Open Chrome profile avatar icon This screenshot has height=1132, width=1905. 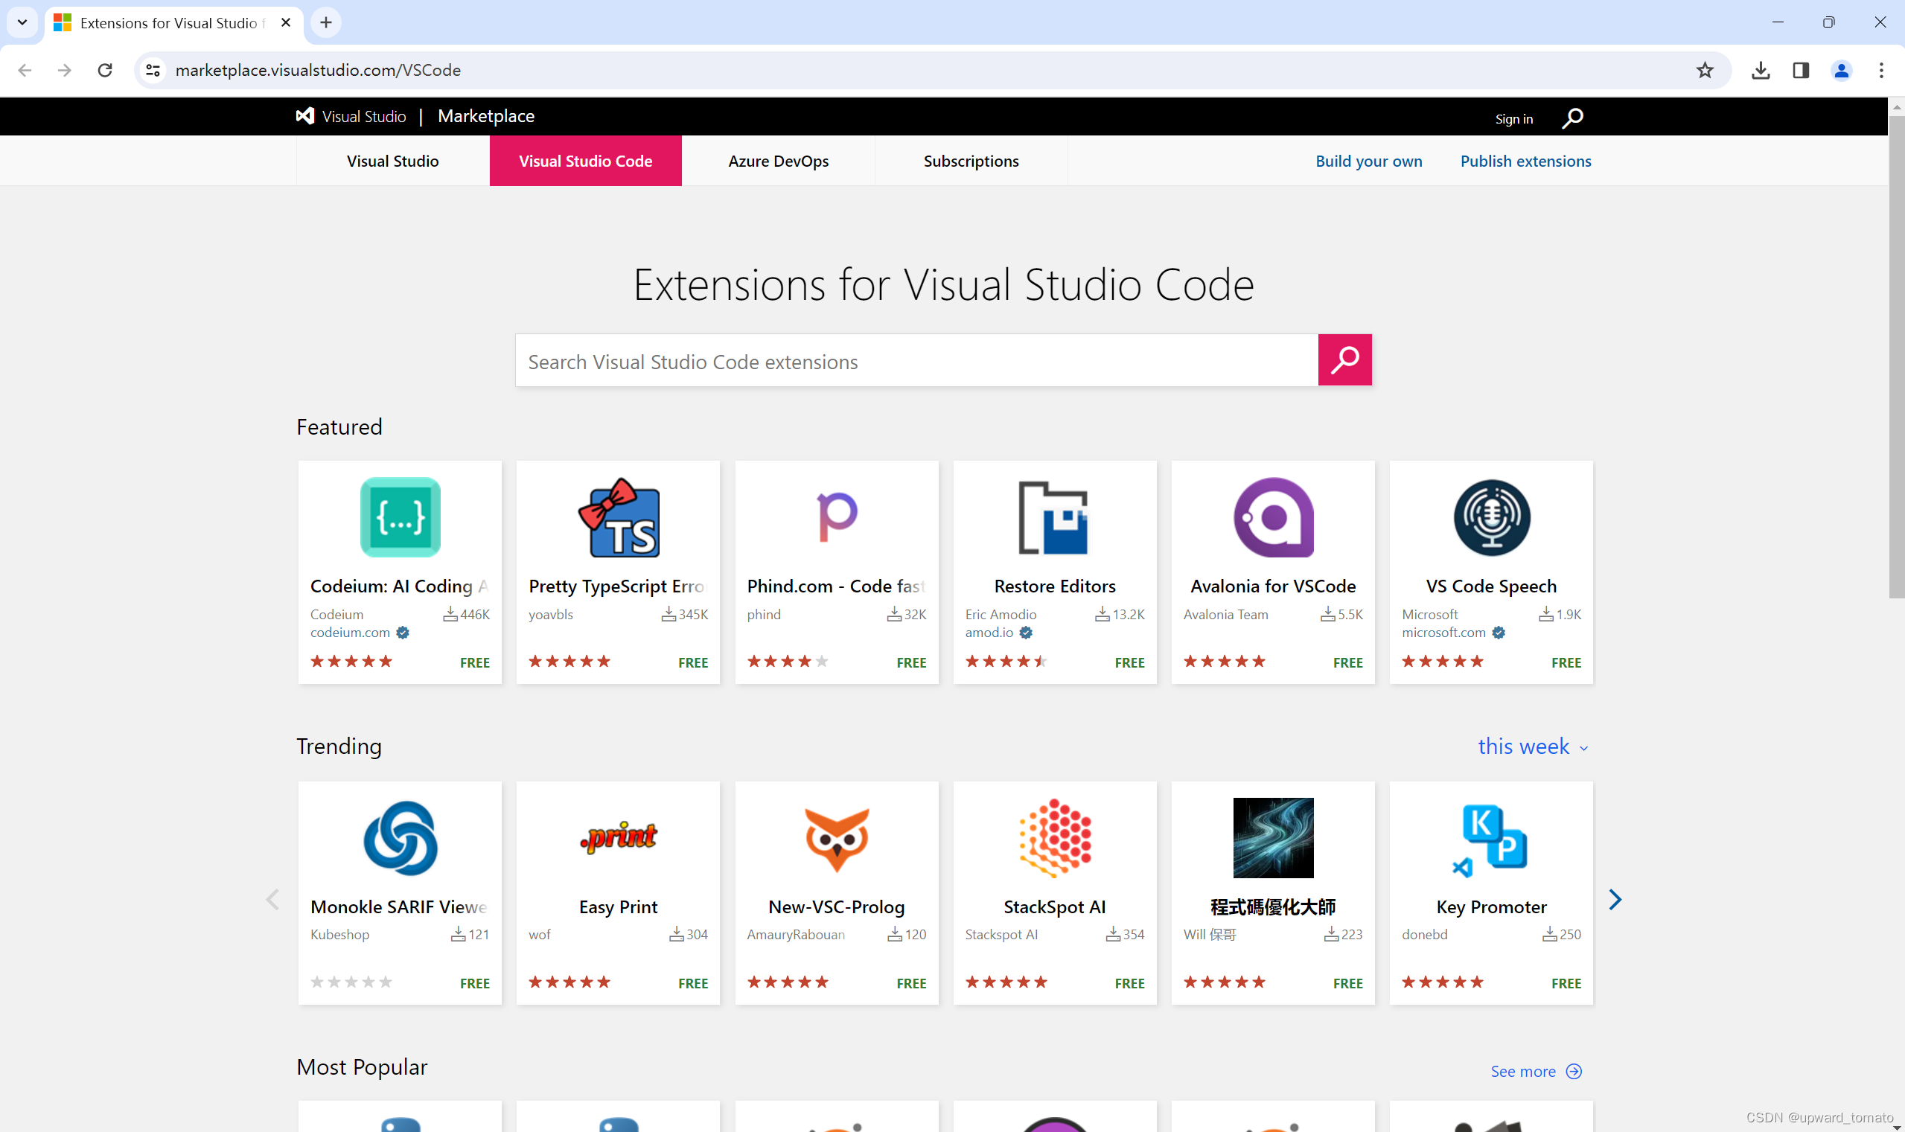[1841, 70]
